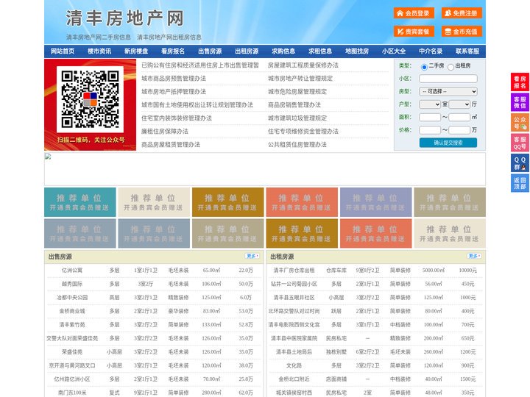530x397 pixels.
Task: Open the 清丰厂房仓库出租 rental listing
Action: pos(294,270)
